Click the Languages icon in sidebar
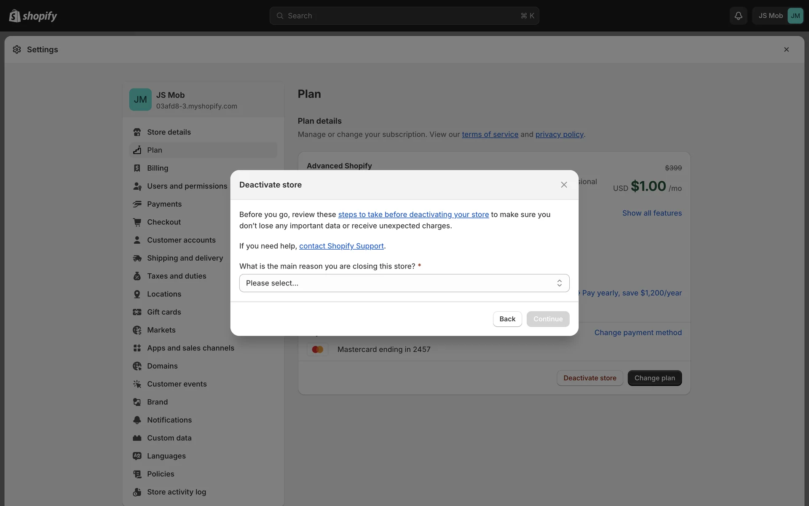Viewport: 809px width, 506px height. pos(137,456)
